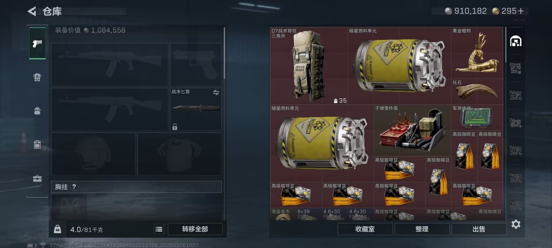Open the 收藏室 collection room

click(365, 229)
